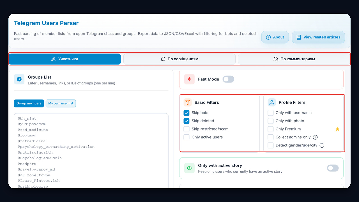Enable the Only with active story switch
The image size is (359, 202).
[x=333, y=168]
